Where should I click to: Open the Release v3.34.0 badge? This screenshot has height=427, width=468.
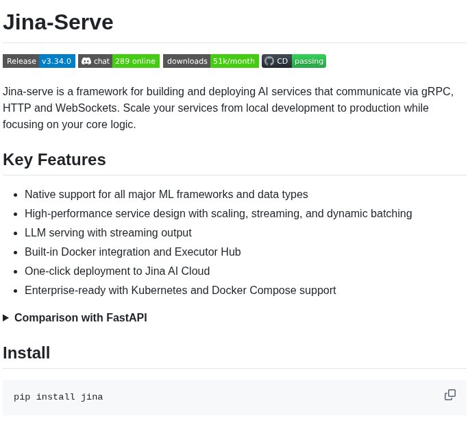pos(39,61)
